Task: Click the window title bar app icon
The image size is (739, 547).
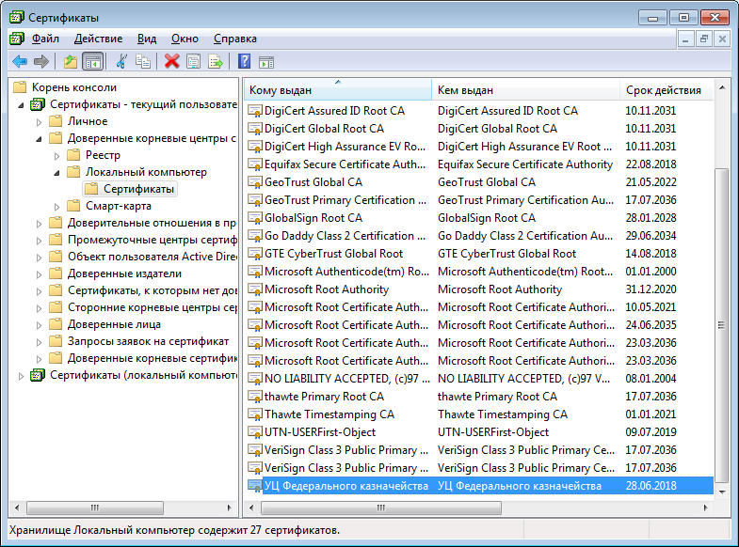Action: click(17, 18)
